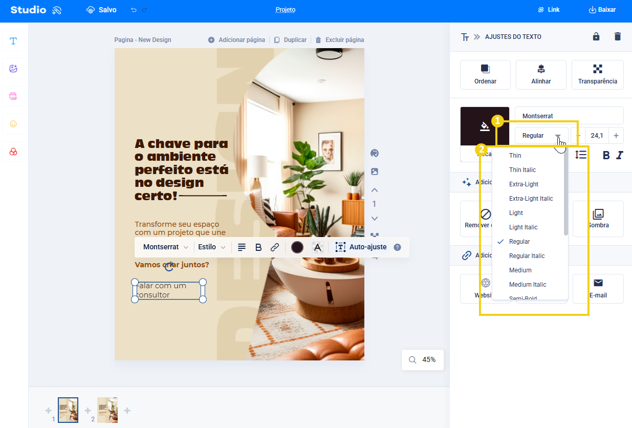Go to previous page with up chevron

click(x=375, y=190)
